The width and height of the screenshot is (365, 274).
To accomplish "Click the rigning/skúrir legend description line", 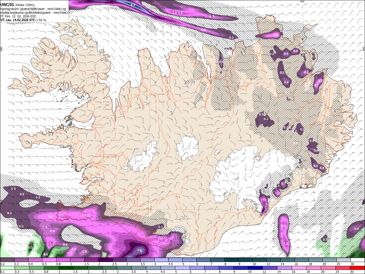I will (x=33, y=9).
